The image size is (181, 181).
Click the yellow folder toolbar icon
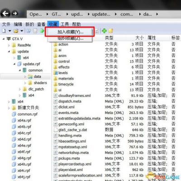click(111, 31)
